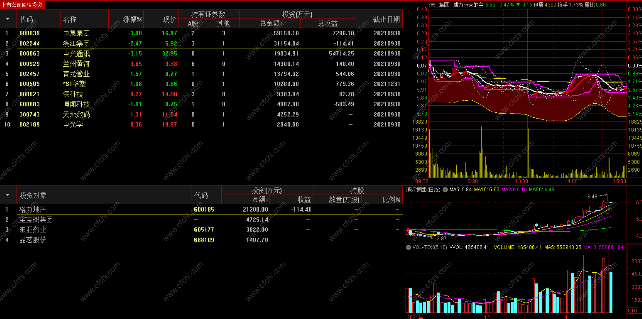Click the date cell 20211231
The image size is (642, 319).
[387, 84]
